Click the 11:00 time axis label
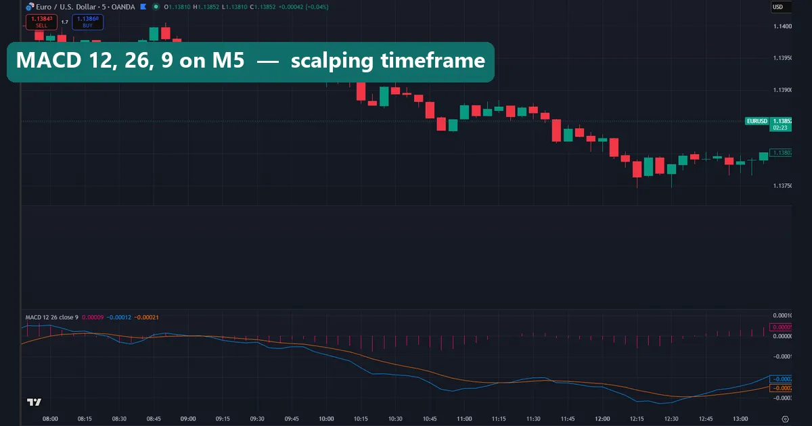812x426 pixels. tap(464, 419)
